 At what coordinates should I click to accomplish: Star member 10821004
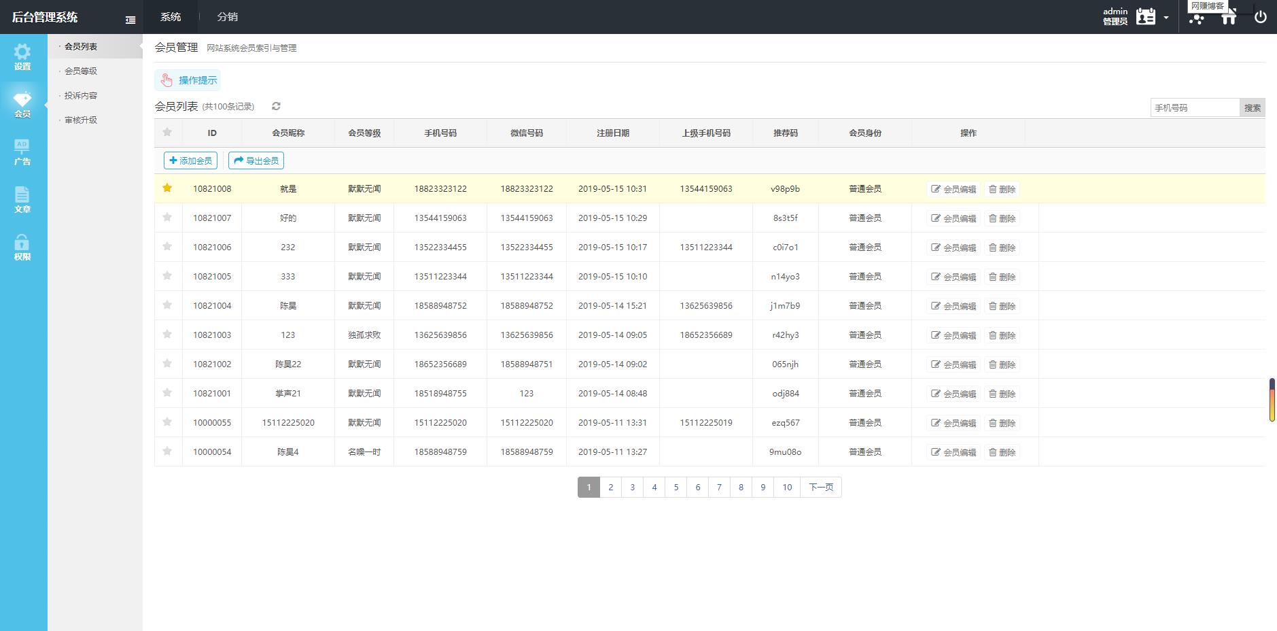pos(167,305)
